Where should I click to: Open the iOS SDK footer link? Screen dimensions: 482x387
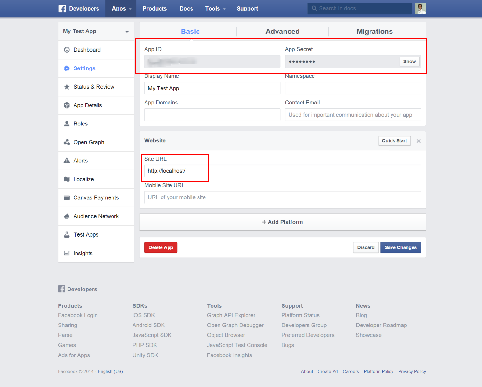[x=144, y=315]
